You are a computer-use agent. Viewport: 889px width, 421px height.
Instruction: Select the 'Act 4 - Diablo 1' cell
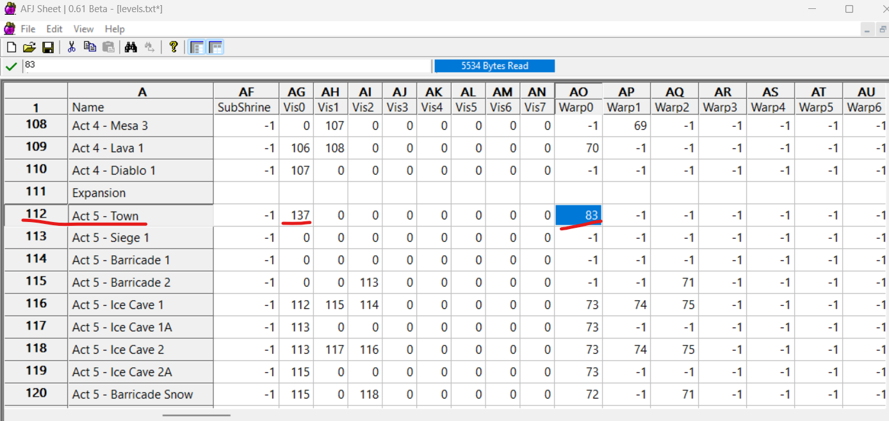click(141, 170)
